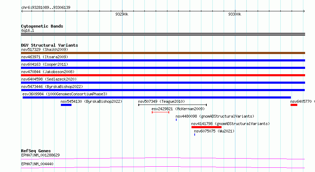Click the EPHA7|NM_004440 gene label
This screenshot has height=172, width=315.
pos(37,164)
